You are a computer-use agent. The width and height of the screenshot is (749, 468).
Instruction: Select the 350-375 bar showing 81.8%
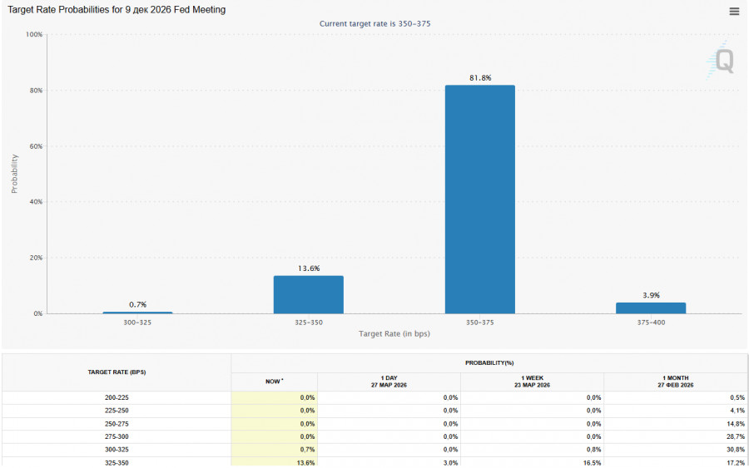coord(479,200)
